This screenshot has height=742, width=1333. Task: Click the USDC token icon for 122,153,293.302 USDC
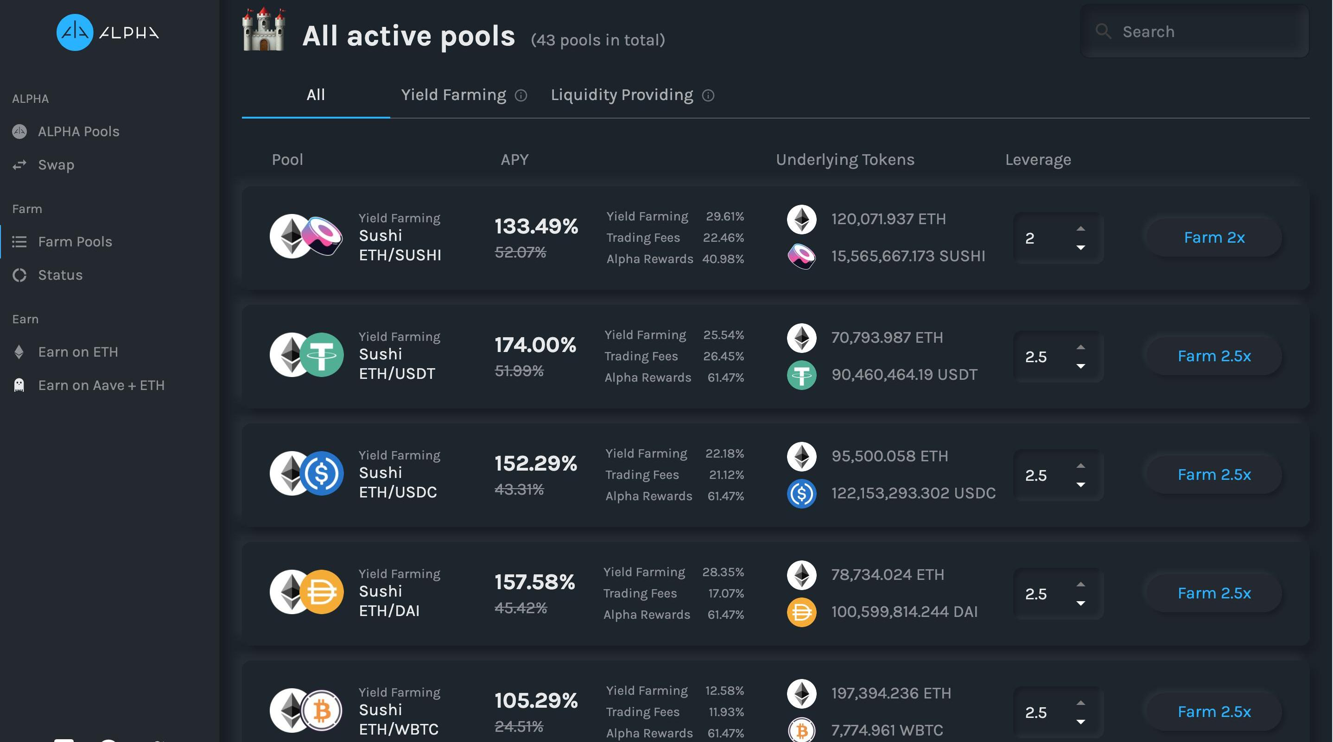[801, 493]
